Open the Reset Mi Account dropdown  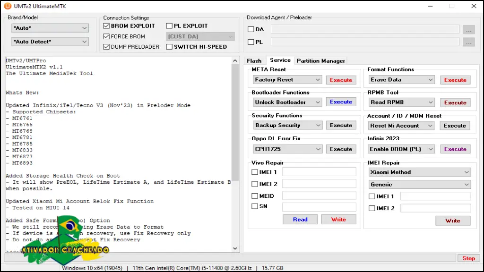pos(401,126)
